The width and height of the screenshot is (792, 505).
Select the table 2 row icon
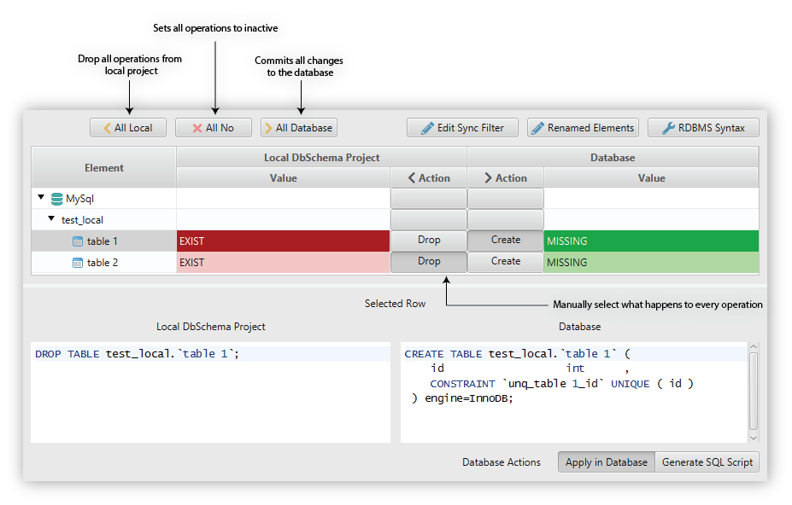point(78,263)
